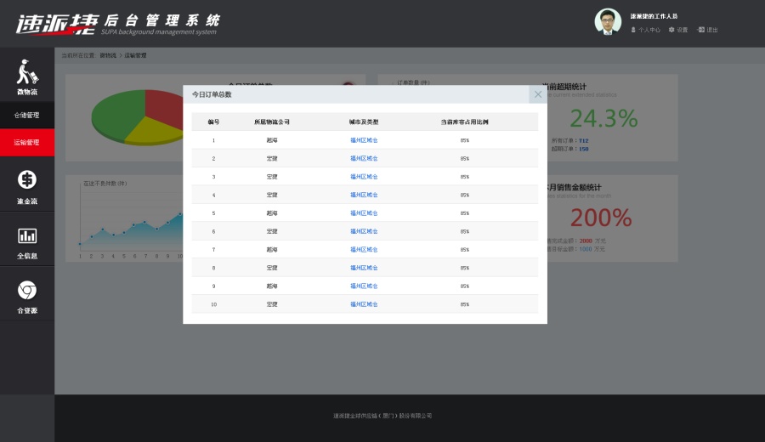
Task: Click the logistics company cell in row 1
Action: click(272, 140)
